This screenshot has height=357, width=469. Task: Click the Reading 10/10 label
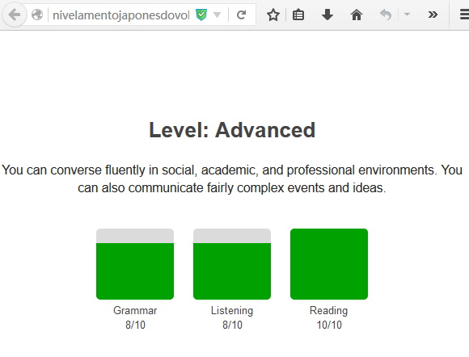pos(329,317)
